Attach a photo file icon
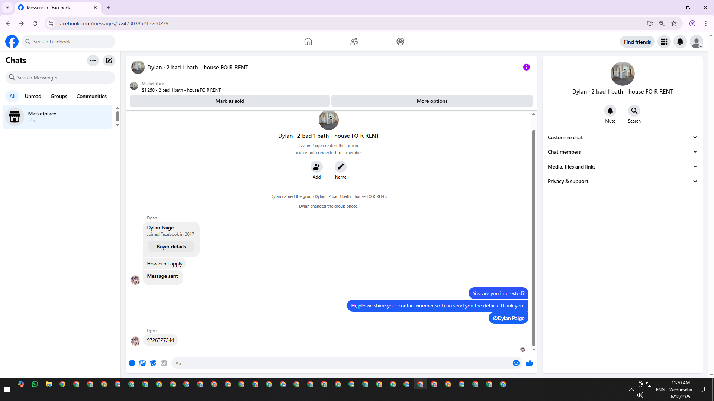Viewport: 714px width, 401px height. click(142, 363)
